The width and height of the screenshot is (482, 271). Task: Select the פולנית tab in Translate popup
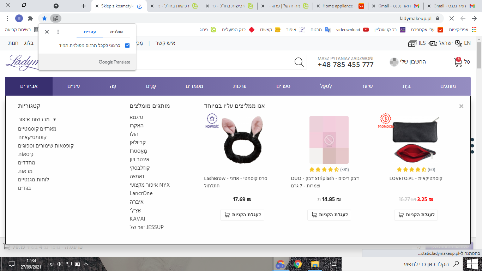116,32
